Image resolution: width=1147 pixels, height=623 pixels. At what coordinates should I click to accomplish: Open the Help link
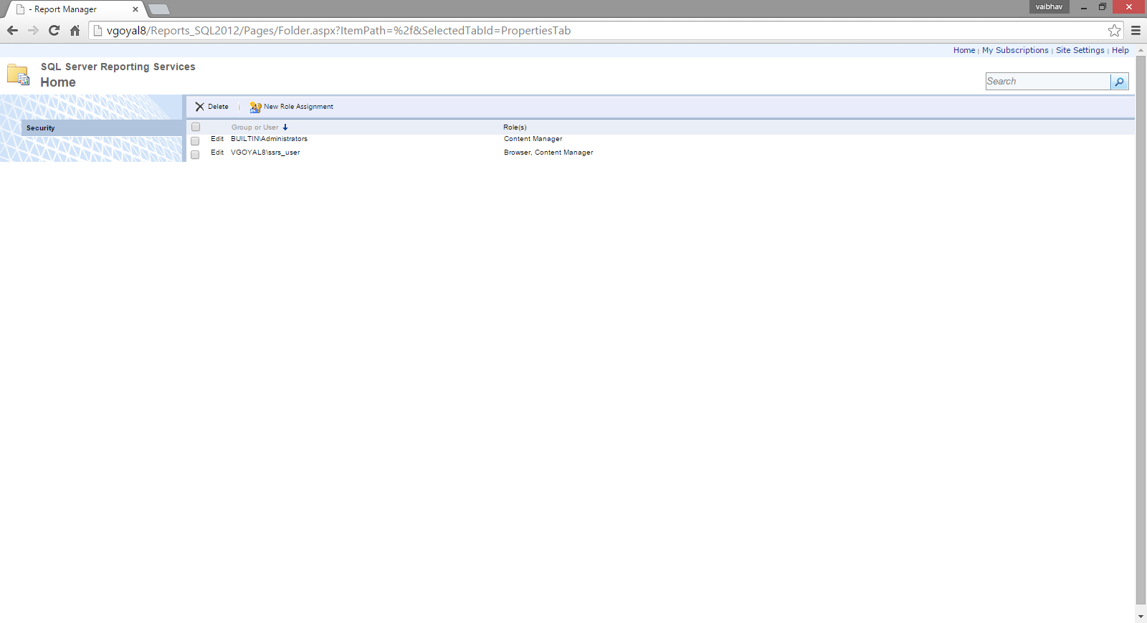pyautogui.click(x=1120, y=50)
